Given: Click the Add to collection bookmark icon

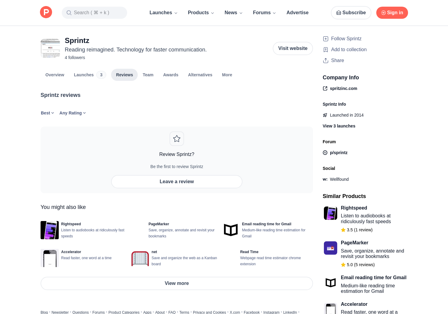Looking at the screenshot, I should tap(326, 50).
